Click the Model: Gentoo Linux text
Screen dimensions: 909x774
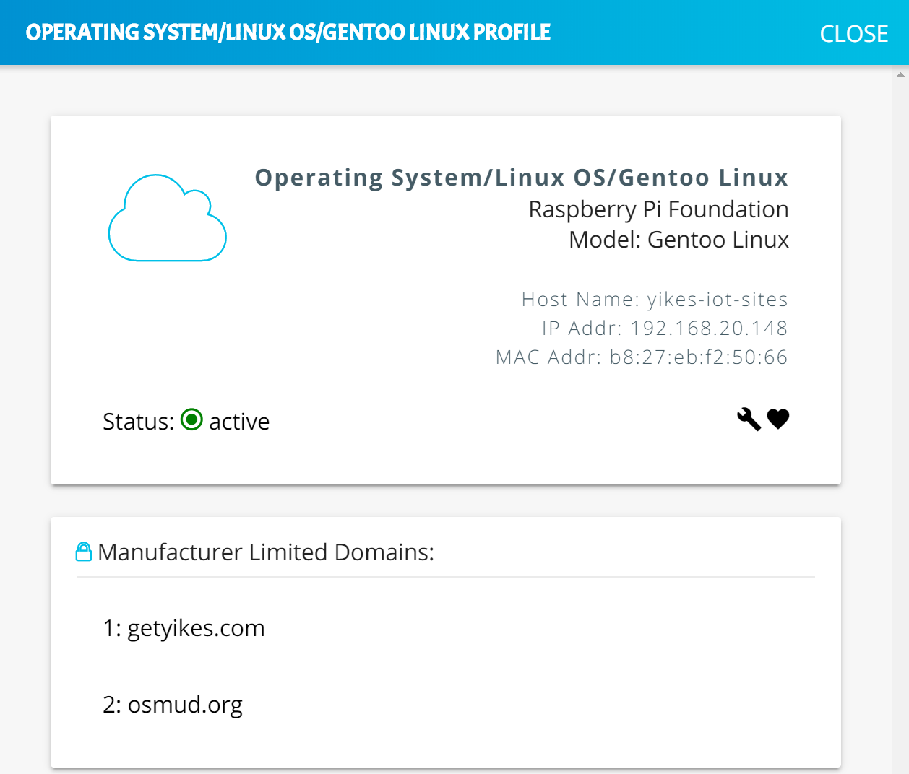pos(678,240)
